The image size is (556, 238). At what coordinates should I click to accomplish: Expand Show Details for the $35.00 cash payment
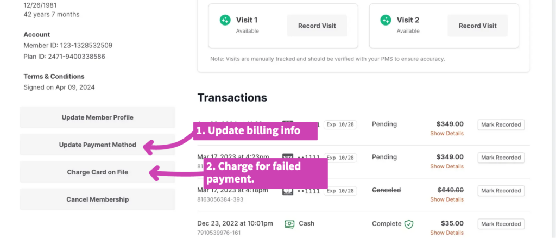[446, 233]
